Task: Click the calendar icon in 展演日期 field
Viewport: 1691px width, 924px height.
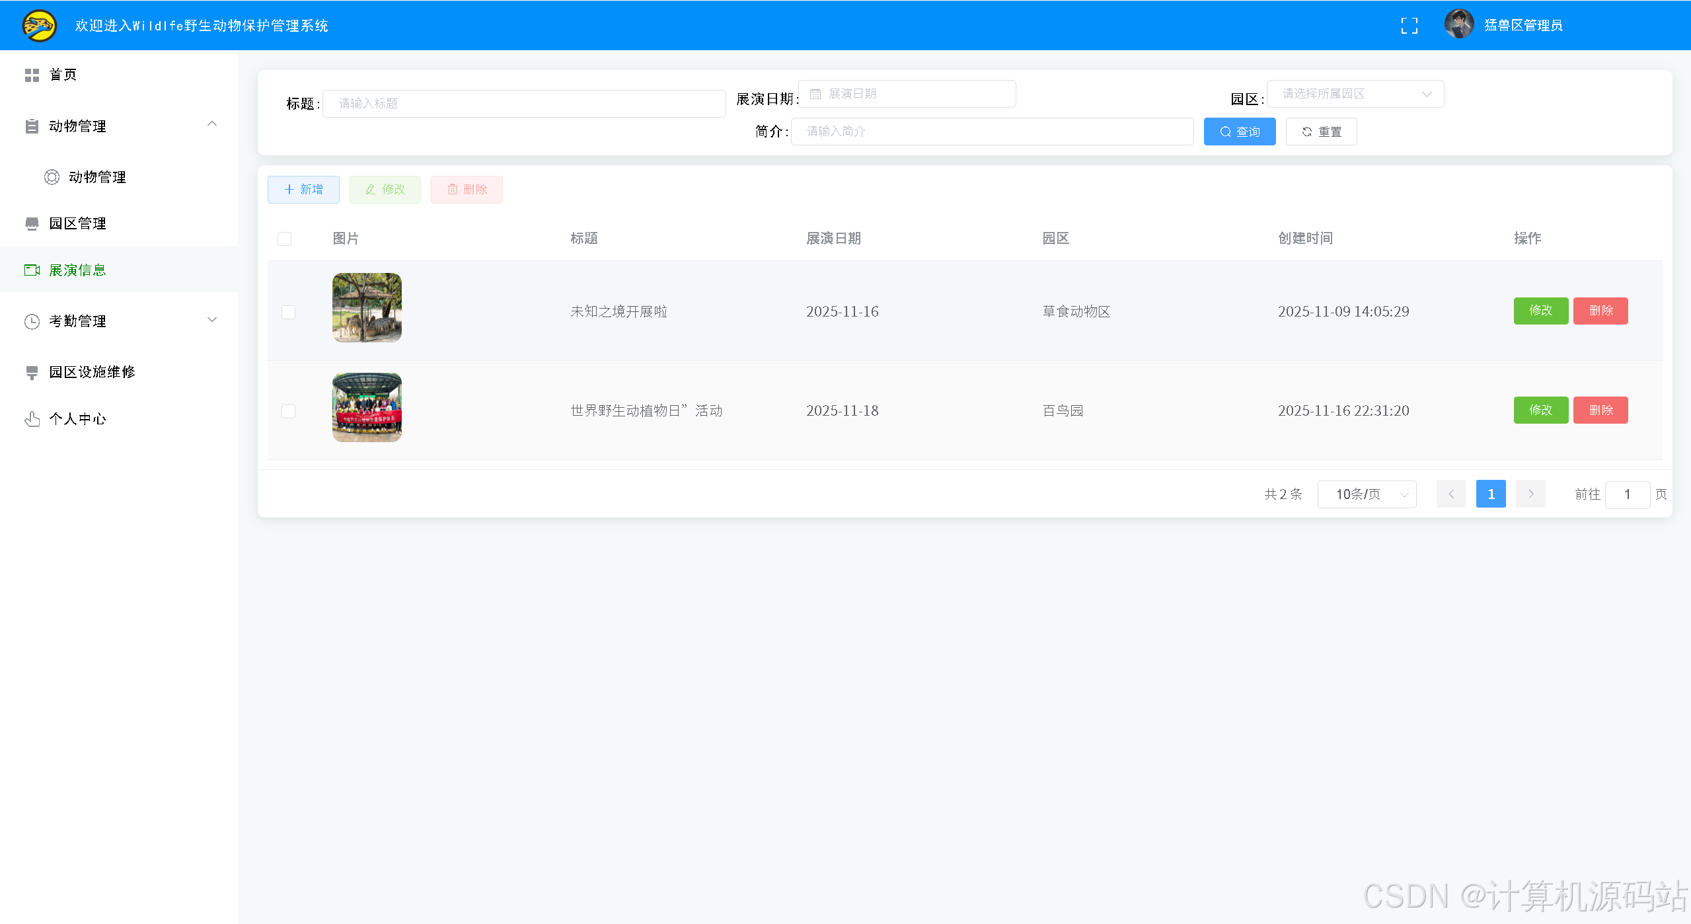Action: (815, 94)
